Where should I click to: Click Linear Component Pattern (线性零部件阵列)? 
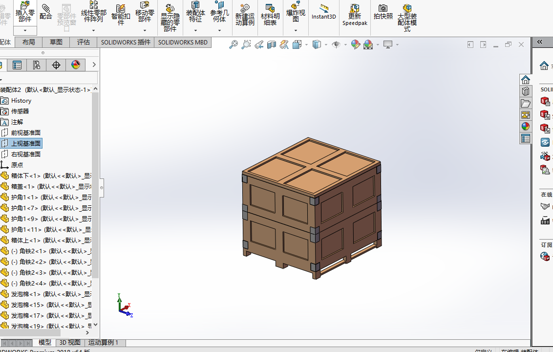coord(93,12)
